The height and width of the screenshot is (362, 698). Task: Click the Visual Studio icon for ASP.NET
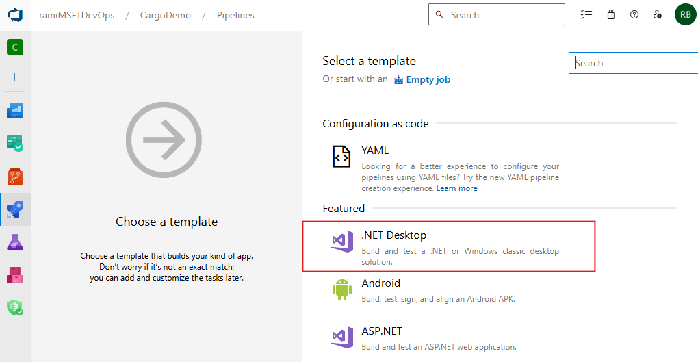342,337
